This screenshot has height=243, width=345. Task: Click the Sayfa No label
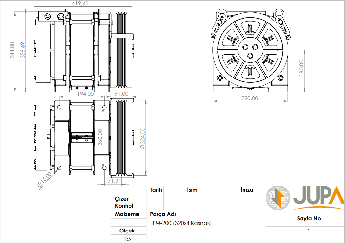tap(308, 219)
